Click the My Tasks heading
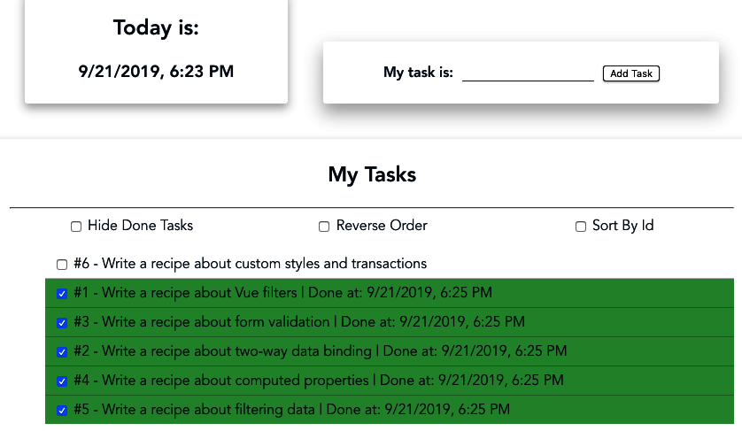This screenshot has height=431, width=742. point(372,174)
